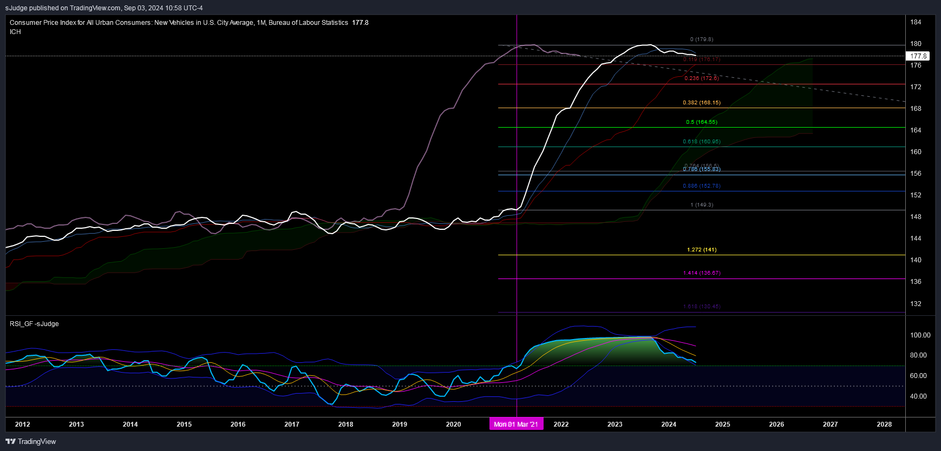
Task: Click the 2016 label on time axis
Action: pos(238,425)
